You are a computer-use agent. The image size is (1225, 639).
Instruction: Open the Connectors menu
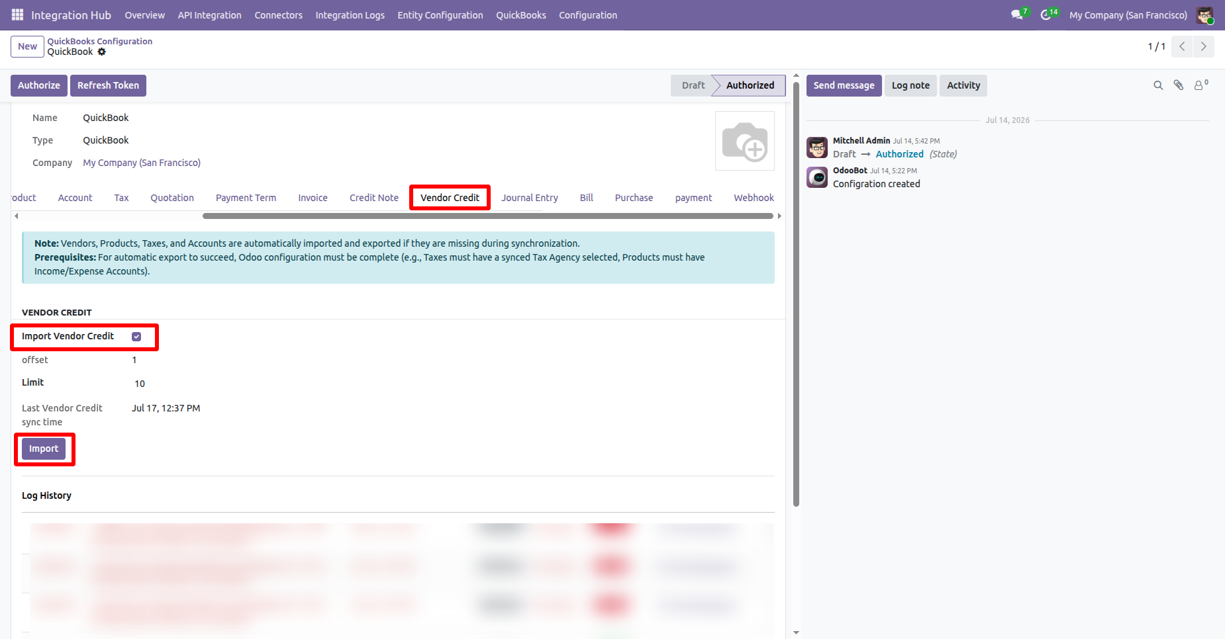(279, 15)
